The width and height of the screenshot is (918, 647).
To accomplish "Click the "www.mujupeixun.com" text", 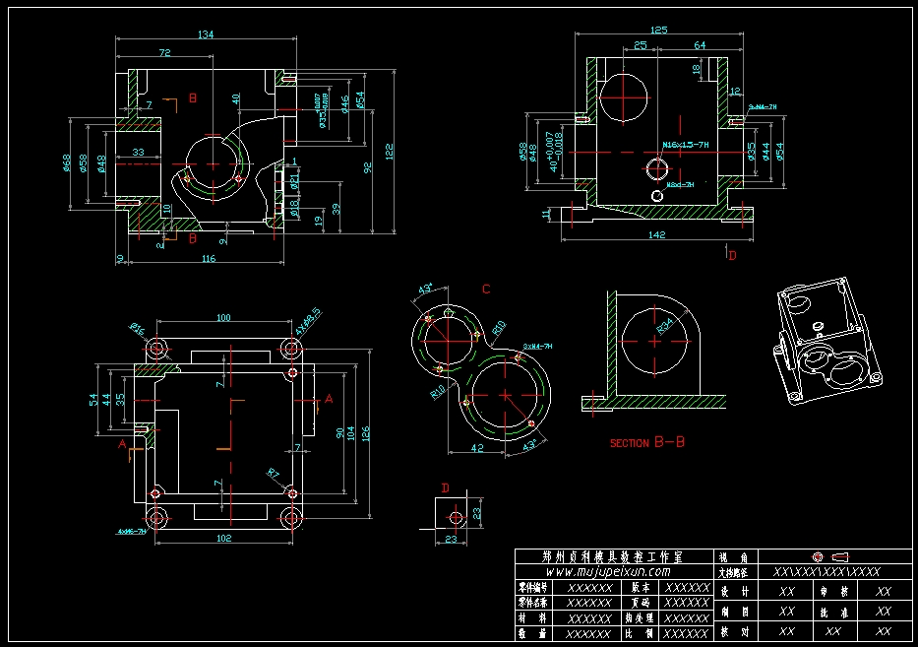I will click(608, 571).
